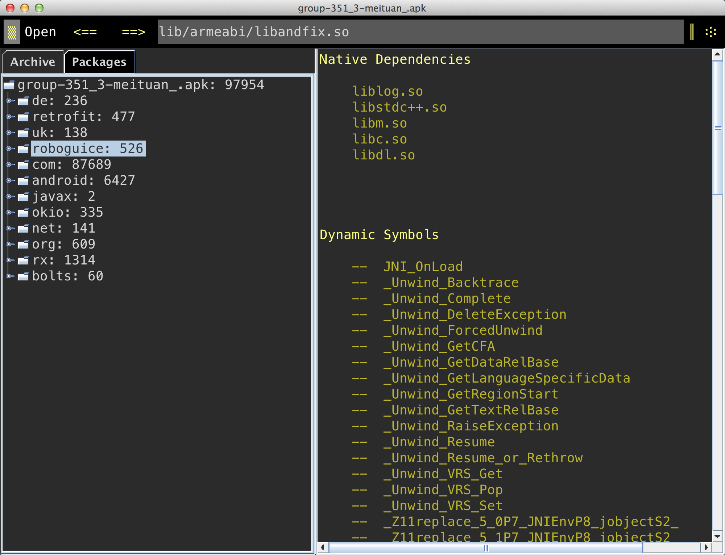The height and width of the screenshot is (555, 725).
Task: Click the horizontal scrollbar right arrow
Action: pos(706,547)
